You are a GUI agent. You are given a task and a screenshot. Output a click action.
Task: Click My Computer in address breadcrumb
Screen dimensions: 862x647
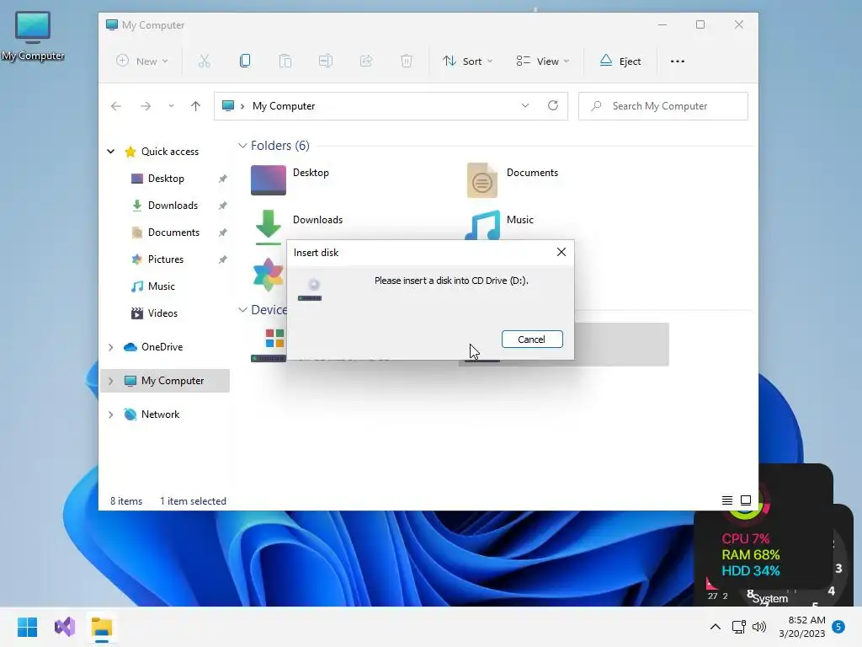(x=284, y=106)
